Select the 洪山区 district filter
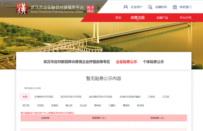Viewport: 203px width, 131px height. pyautogui.click(x=83, y=105)
